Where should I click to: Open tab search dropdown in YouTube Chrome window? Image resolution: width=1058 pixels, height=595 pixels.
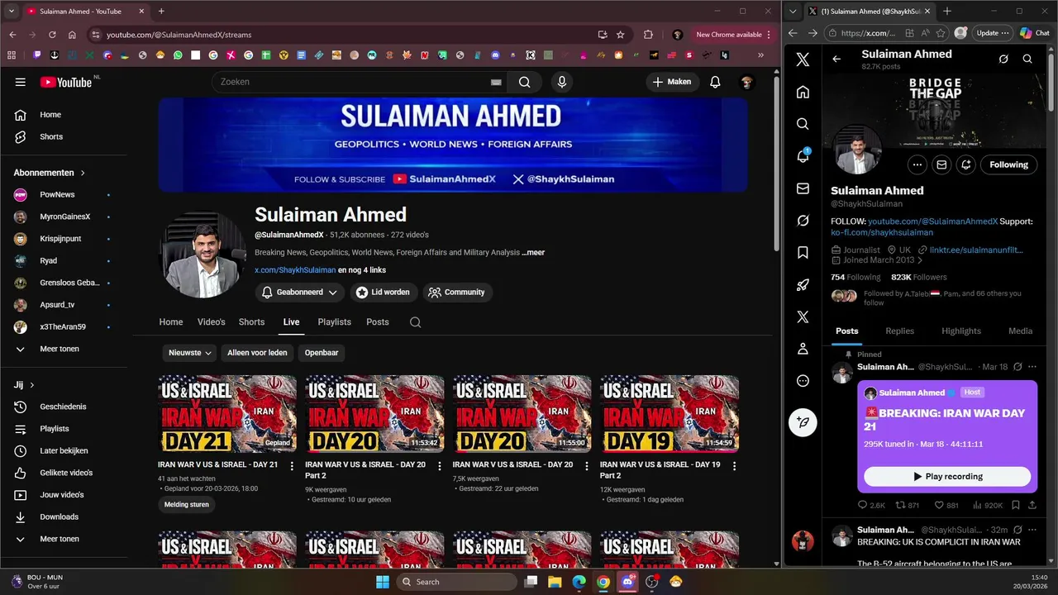pyautogui.click(x=12, y=12)
